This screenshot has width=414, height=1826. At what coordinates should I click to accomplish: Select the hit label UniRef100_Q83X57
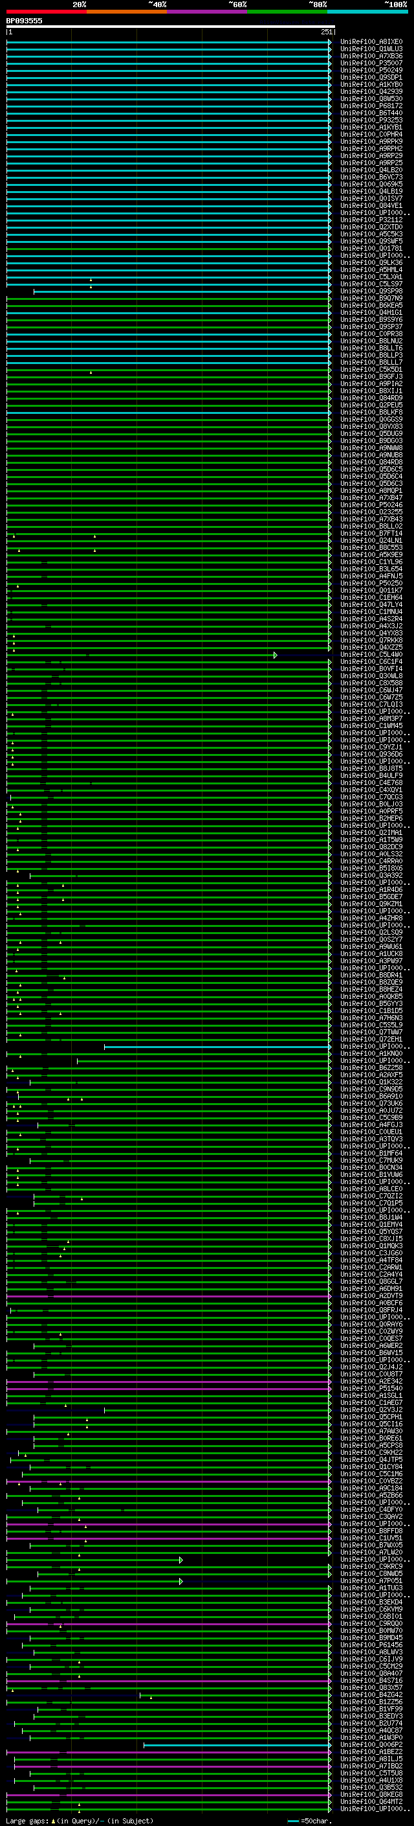371,1687
